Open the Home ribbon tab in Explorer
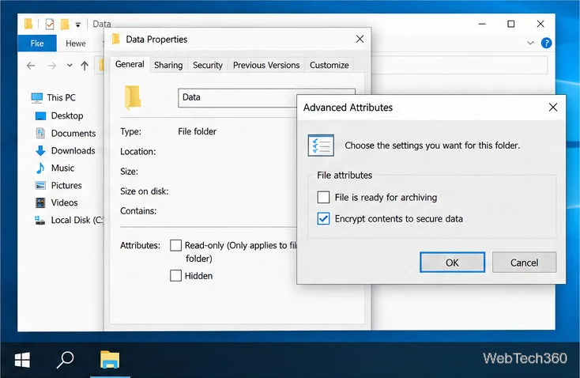This screenshot has height=378, width=580. [x=75, y=43]
